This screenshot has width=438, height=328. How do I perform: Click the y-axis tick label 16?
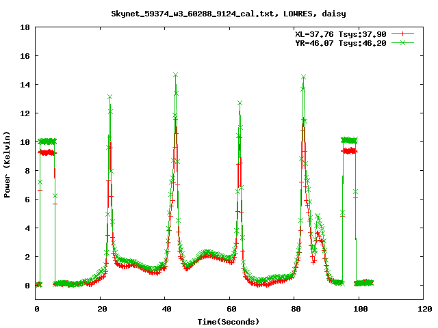[25, 56]
